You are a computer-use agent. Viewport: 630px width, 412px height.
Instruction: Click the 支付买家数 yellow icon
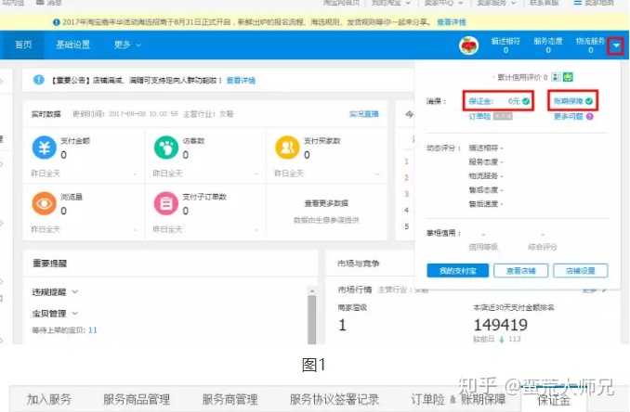coord(287,147)
